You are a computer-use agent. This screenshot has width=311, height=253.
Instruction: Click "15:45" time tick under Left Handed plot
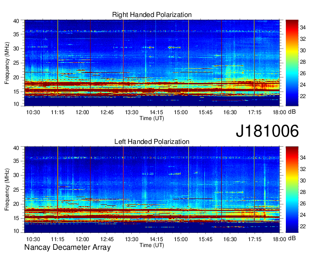205,239
